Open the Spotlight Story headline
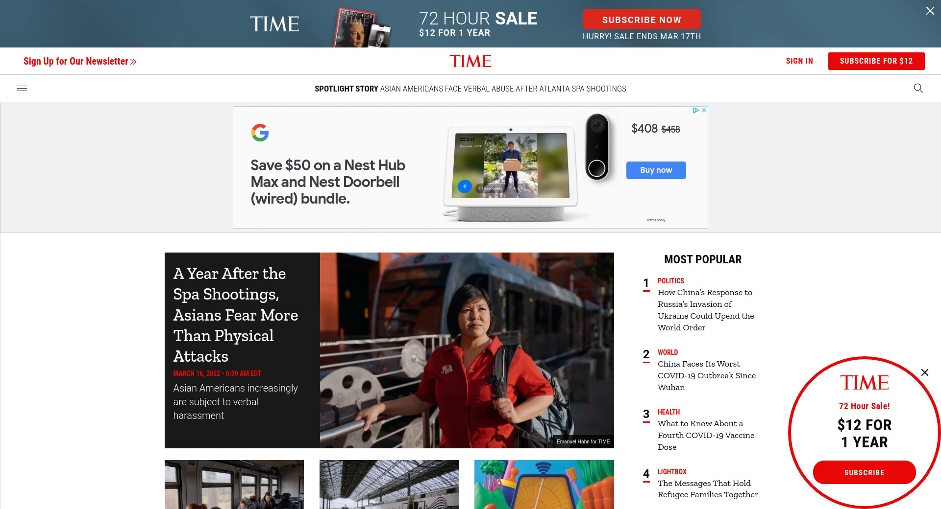941x509 pixels. (503, 89)
